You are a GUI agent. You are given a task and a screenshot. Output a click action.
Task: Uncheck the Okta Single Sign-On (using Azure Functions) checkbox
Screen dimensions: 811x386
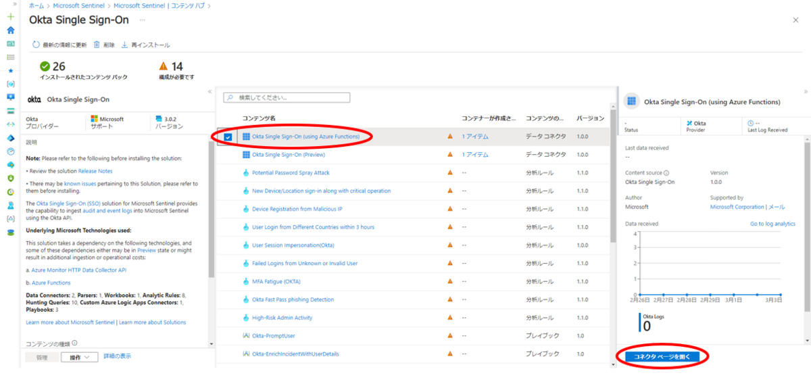coord(228,137)
